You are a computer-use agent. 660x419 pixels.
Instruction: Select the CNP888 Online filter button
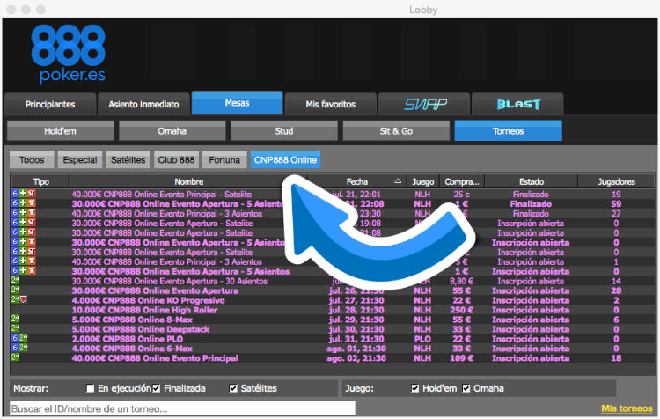pos(285,160)
